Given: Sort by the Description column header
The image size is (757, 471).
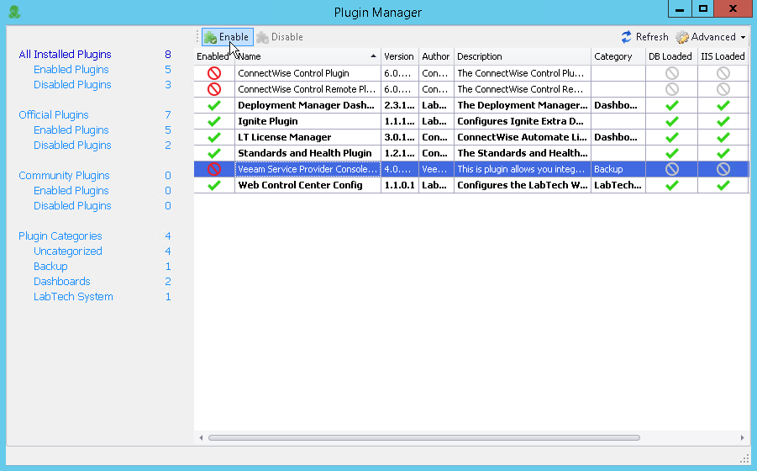Looking at the screenshot, I should coord(523,56).
